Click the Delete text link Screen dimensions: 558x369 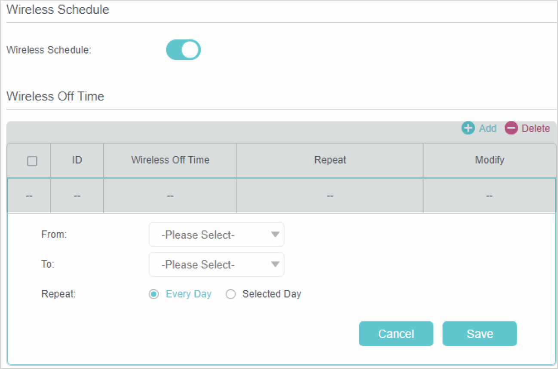pyautogui.click(x=535, y=128)
